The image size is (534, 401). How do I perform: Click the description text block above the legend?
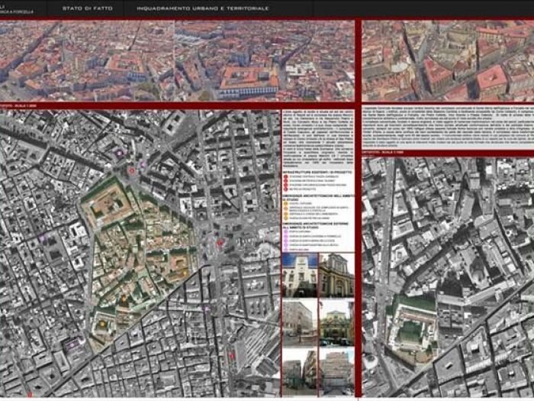coord(318,140)
